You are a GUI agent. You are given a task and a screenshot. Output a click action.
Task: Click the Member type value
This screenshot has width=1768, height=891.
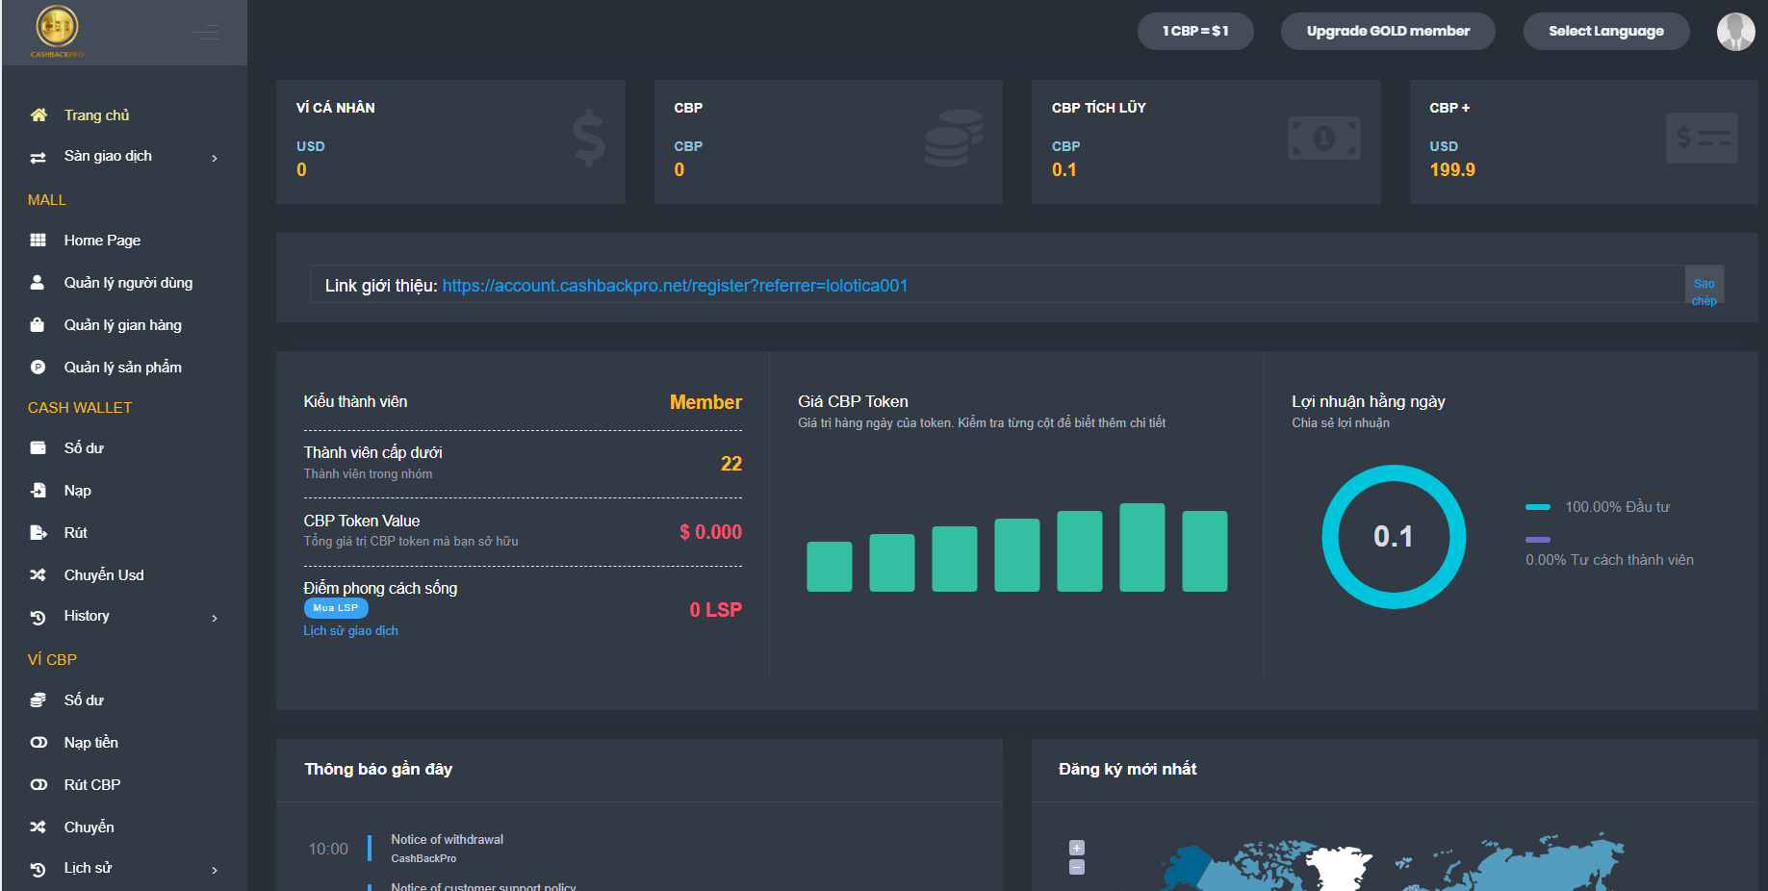pyautogui.click(x=705, y=402)
